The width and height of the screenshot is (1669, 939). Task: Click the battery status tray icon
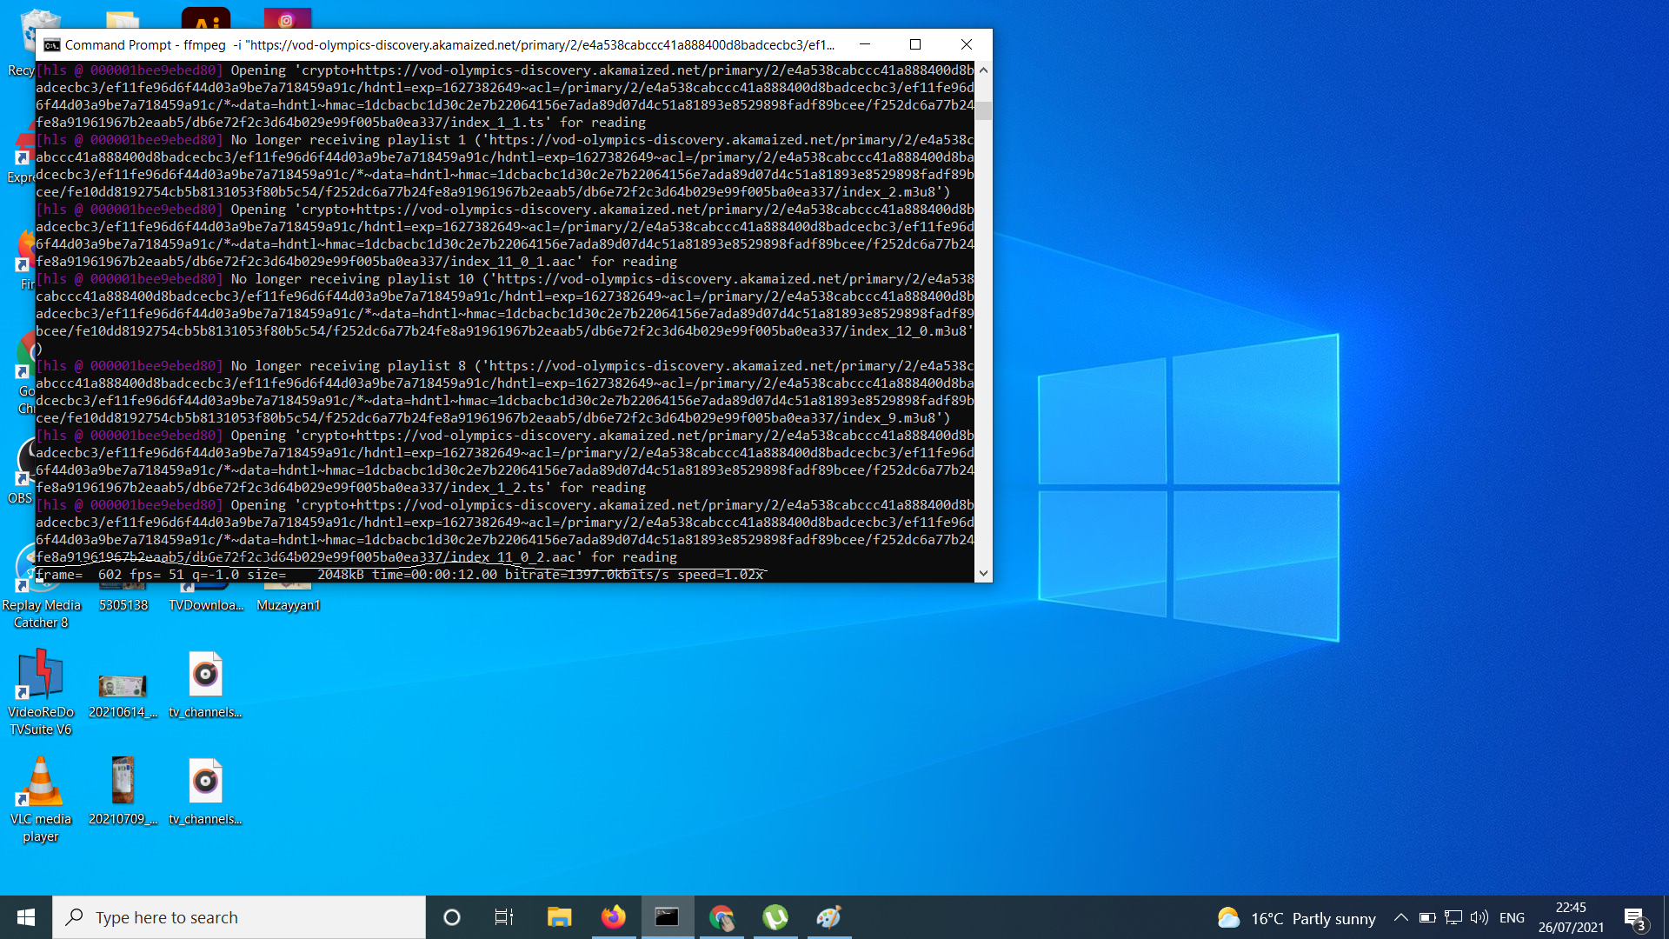1427,917
